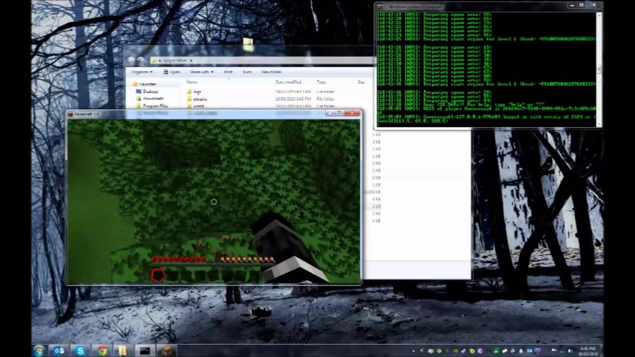Switch to Minecraft via taskbar icon
Image resolution: width=635 pixels, height=357 pixels.
[x=166, y=351]
